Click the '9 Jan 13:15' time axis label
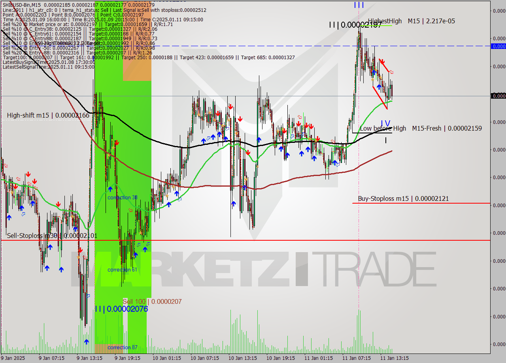 point(89,358)
